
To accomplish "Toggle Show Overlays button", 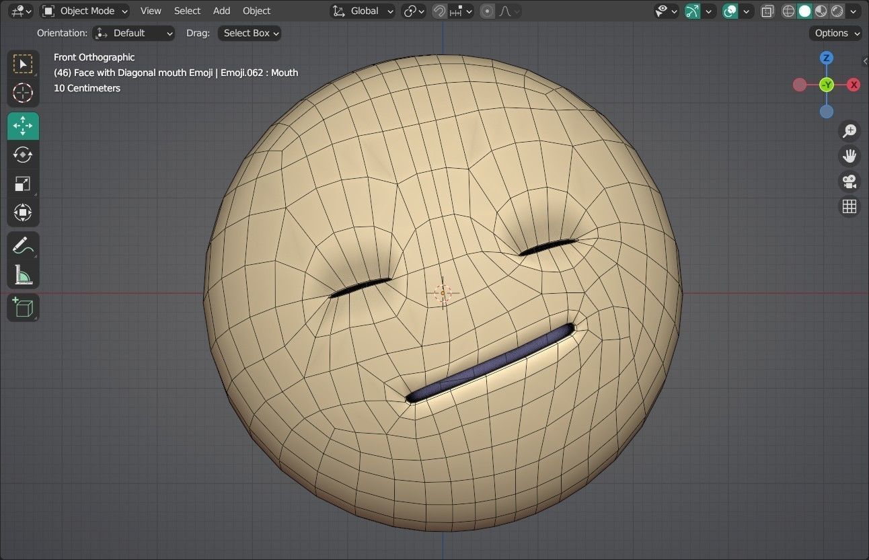I will [730, 11].
